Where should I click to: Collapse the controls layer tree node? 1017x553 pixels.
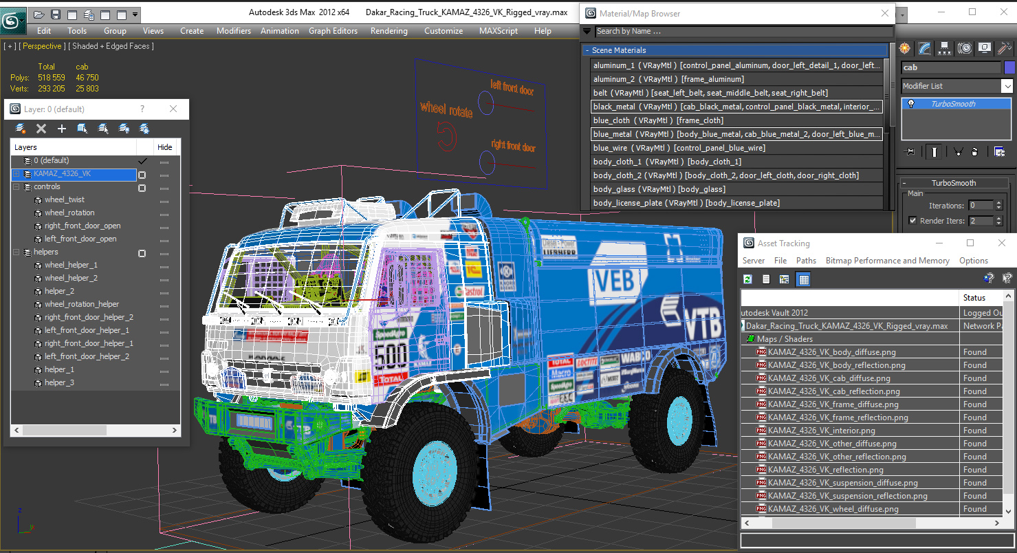click(17, 187)
